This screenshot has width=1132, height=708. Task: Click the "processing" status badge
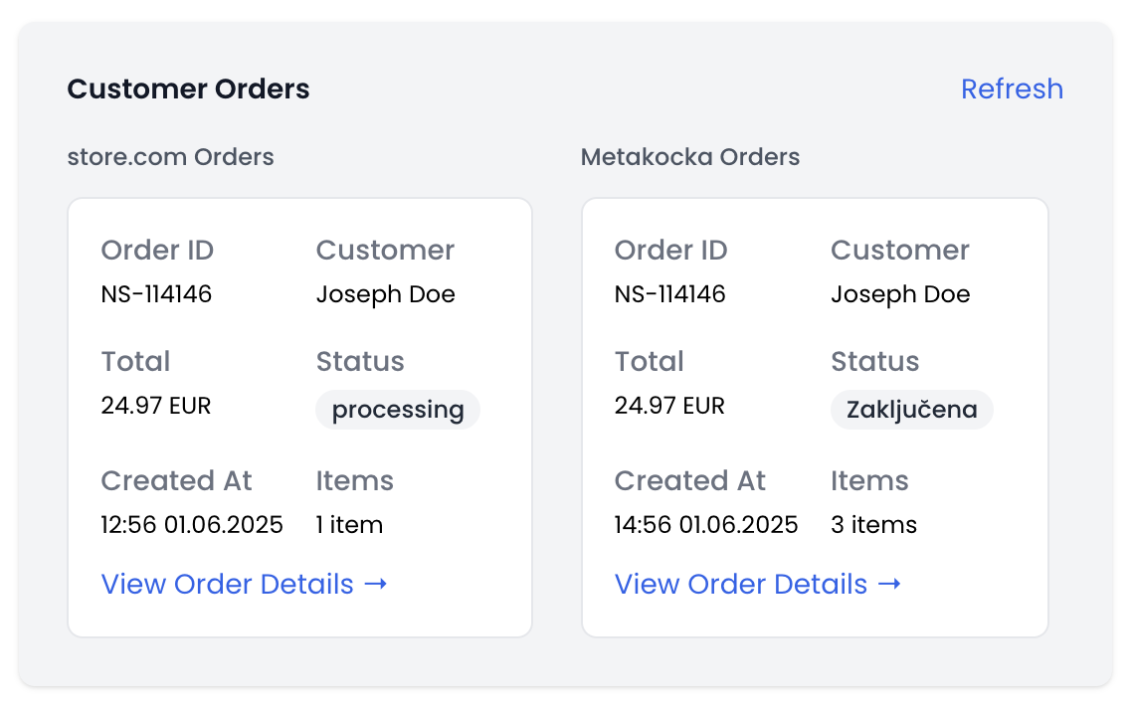point(398,410)
